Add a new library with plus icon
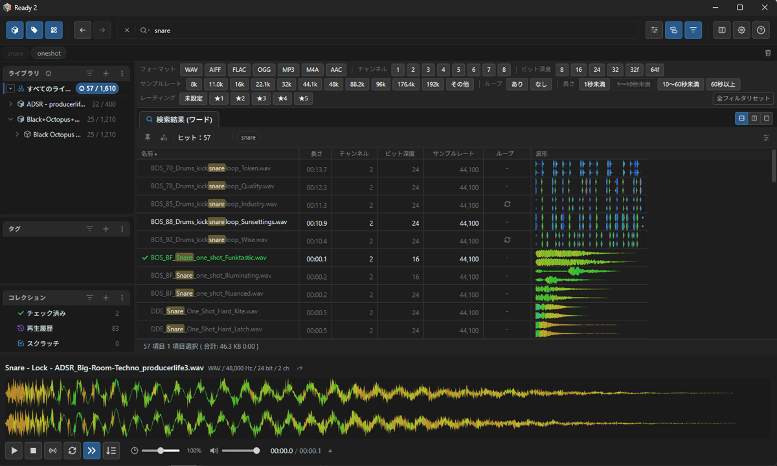777x466 pixels. tap(106, 74)
